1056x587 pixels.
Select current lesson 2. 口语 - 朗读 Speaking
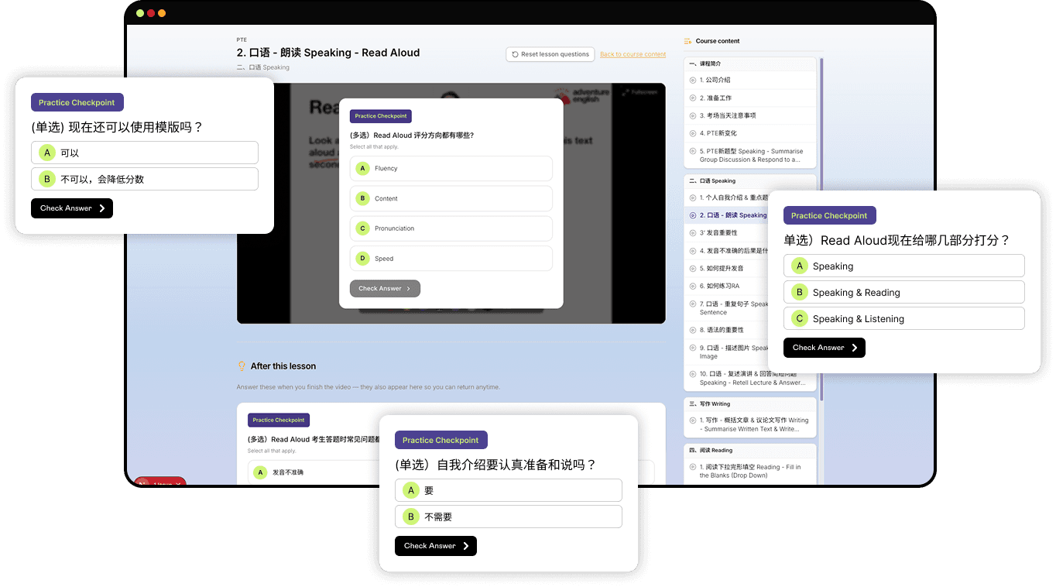(x=726, y=215)
